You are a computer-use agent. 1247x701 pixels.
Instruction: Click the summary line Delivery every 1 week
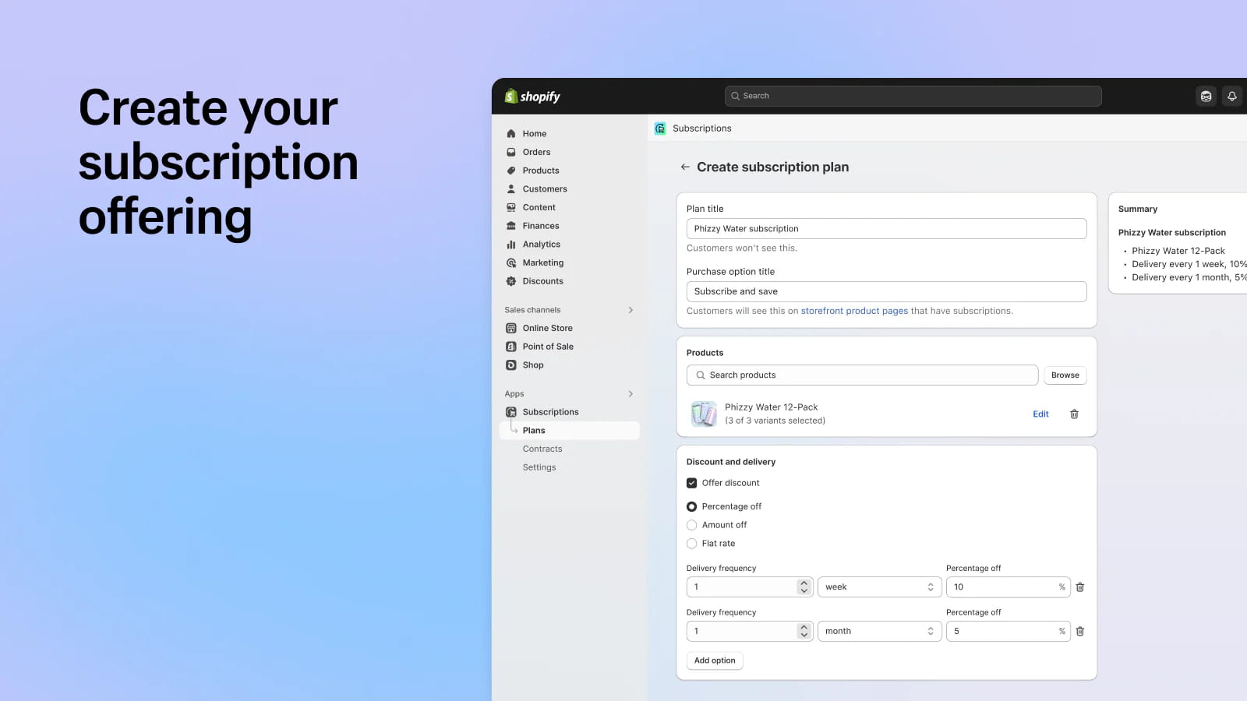(x=1189, y=264)
